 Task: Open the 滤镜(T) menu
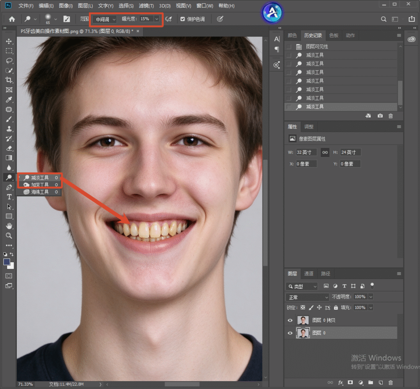(146, 6)
